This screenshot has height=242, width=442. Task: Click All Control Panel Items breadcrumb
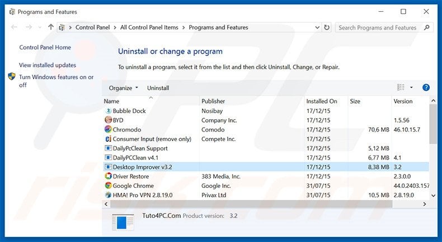(149, 27)
